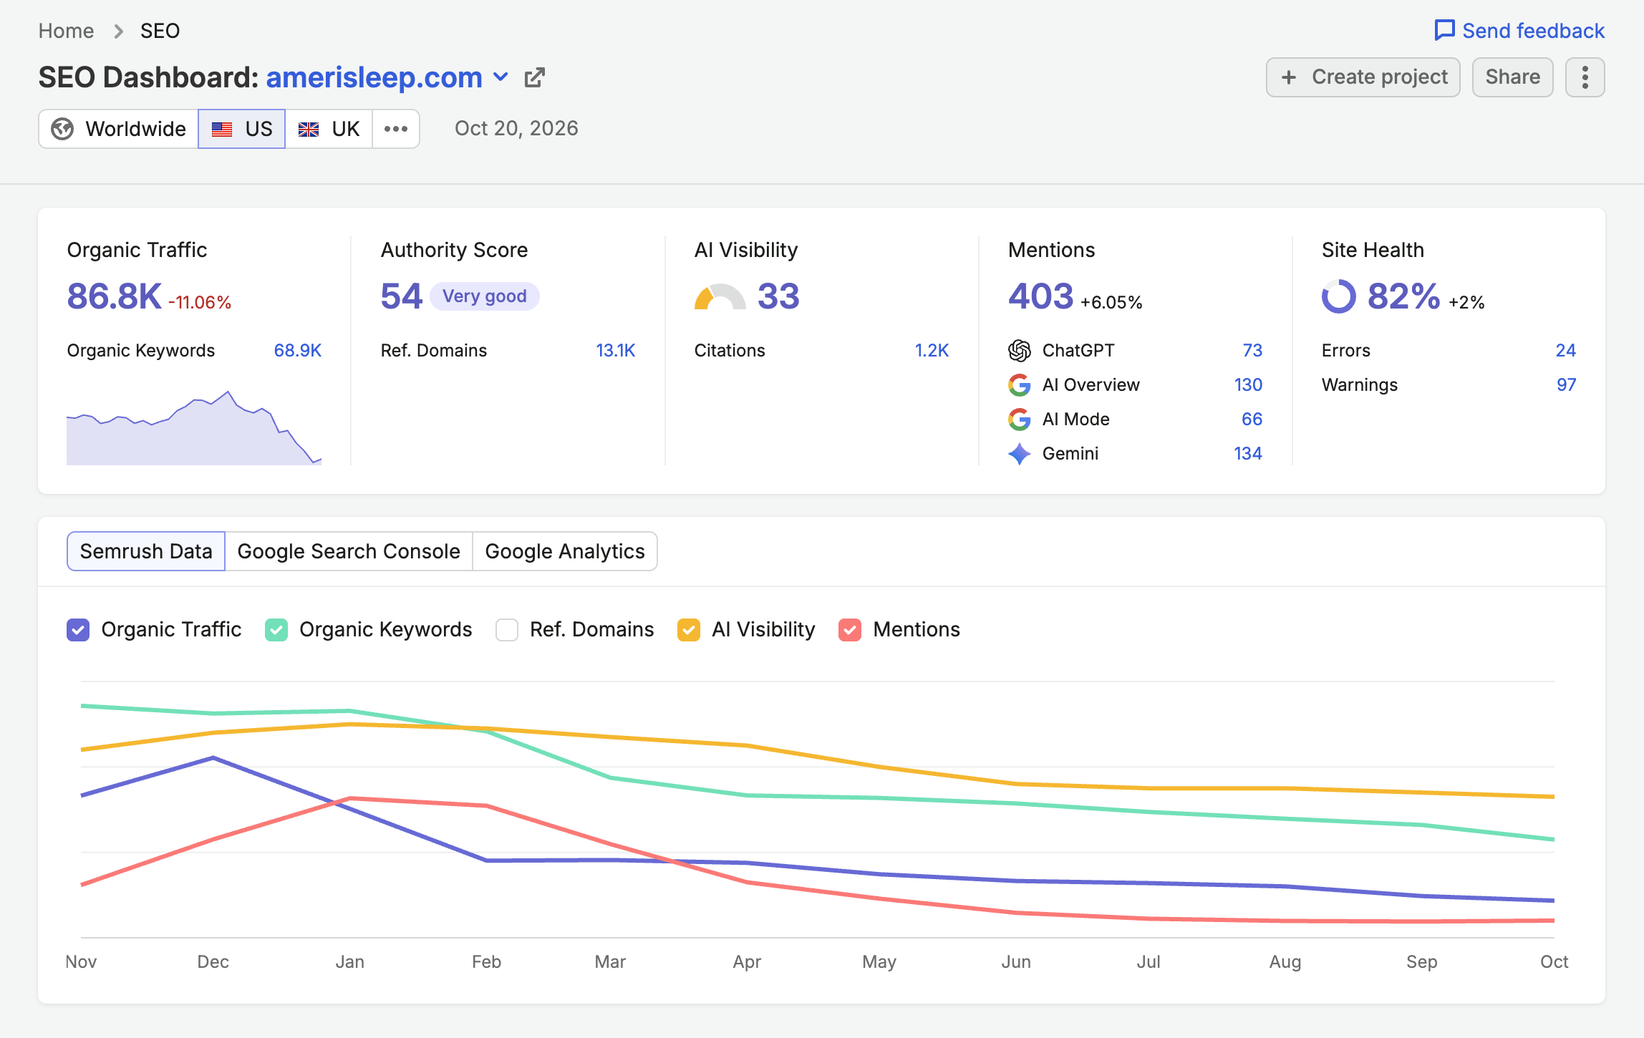Viewport: 1644px width, 1038px height.
Task: Click the Create project button
Action: click(1363, 77)
